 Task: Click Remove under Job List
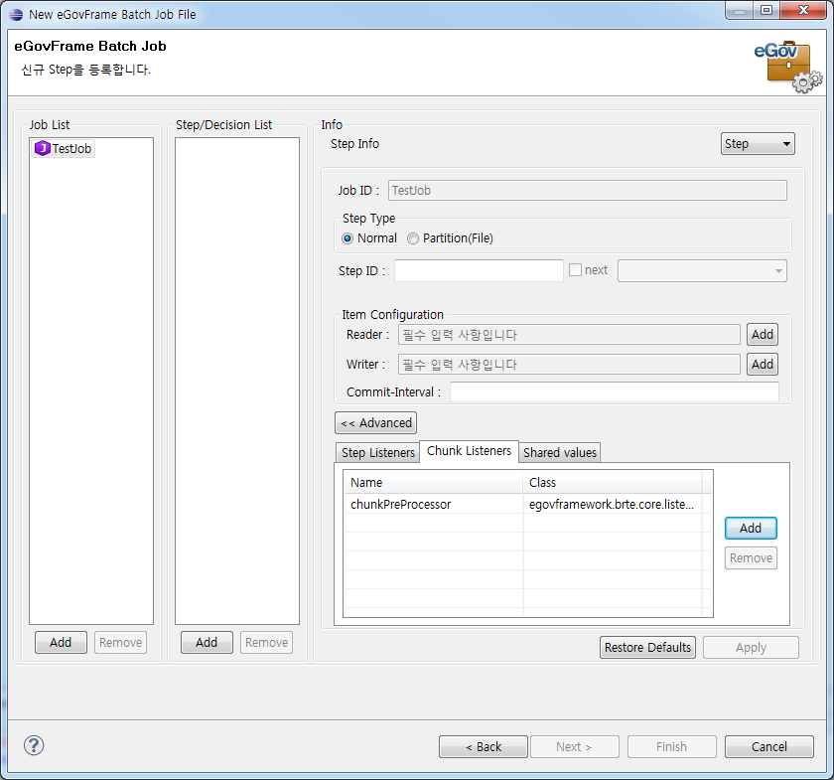click(x=120, y=642)
